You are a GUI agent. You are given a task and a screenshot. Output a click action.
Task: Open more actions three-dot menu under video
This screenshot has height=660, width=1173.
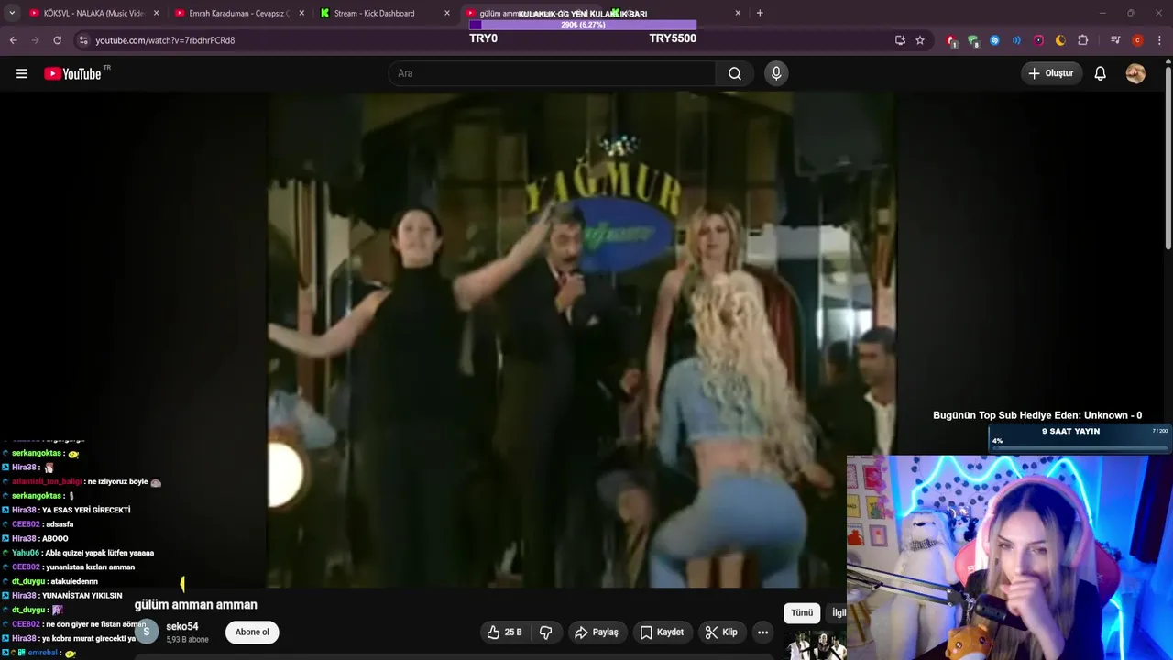pos(762,632)
